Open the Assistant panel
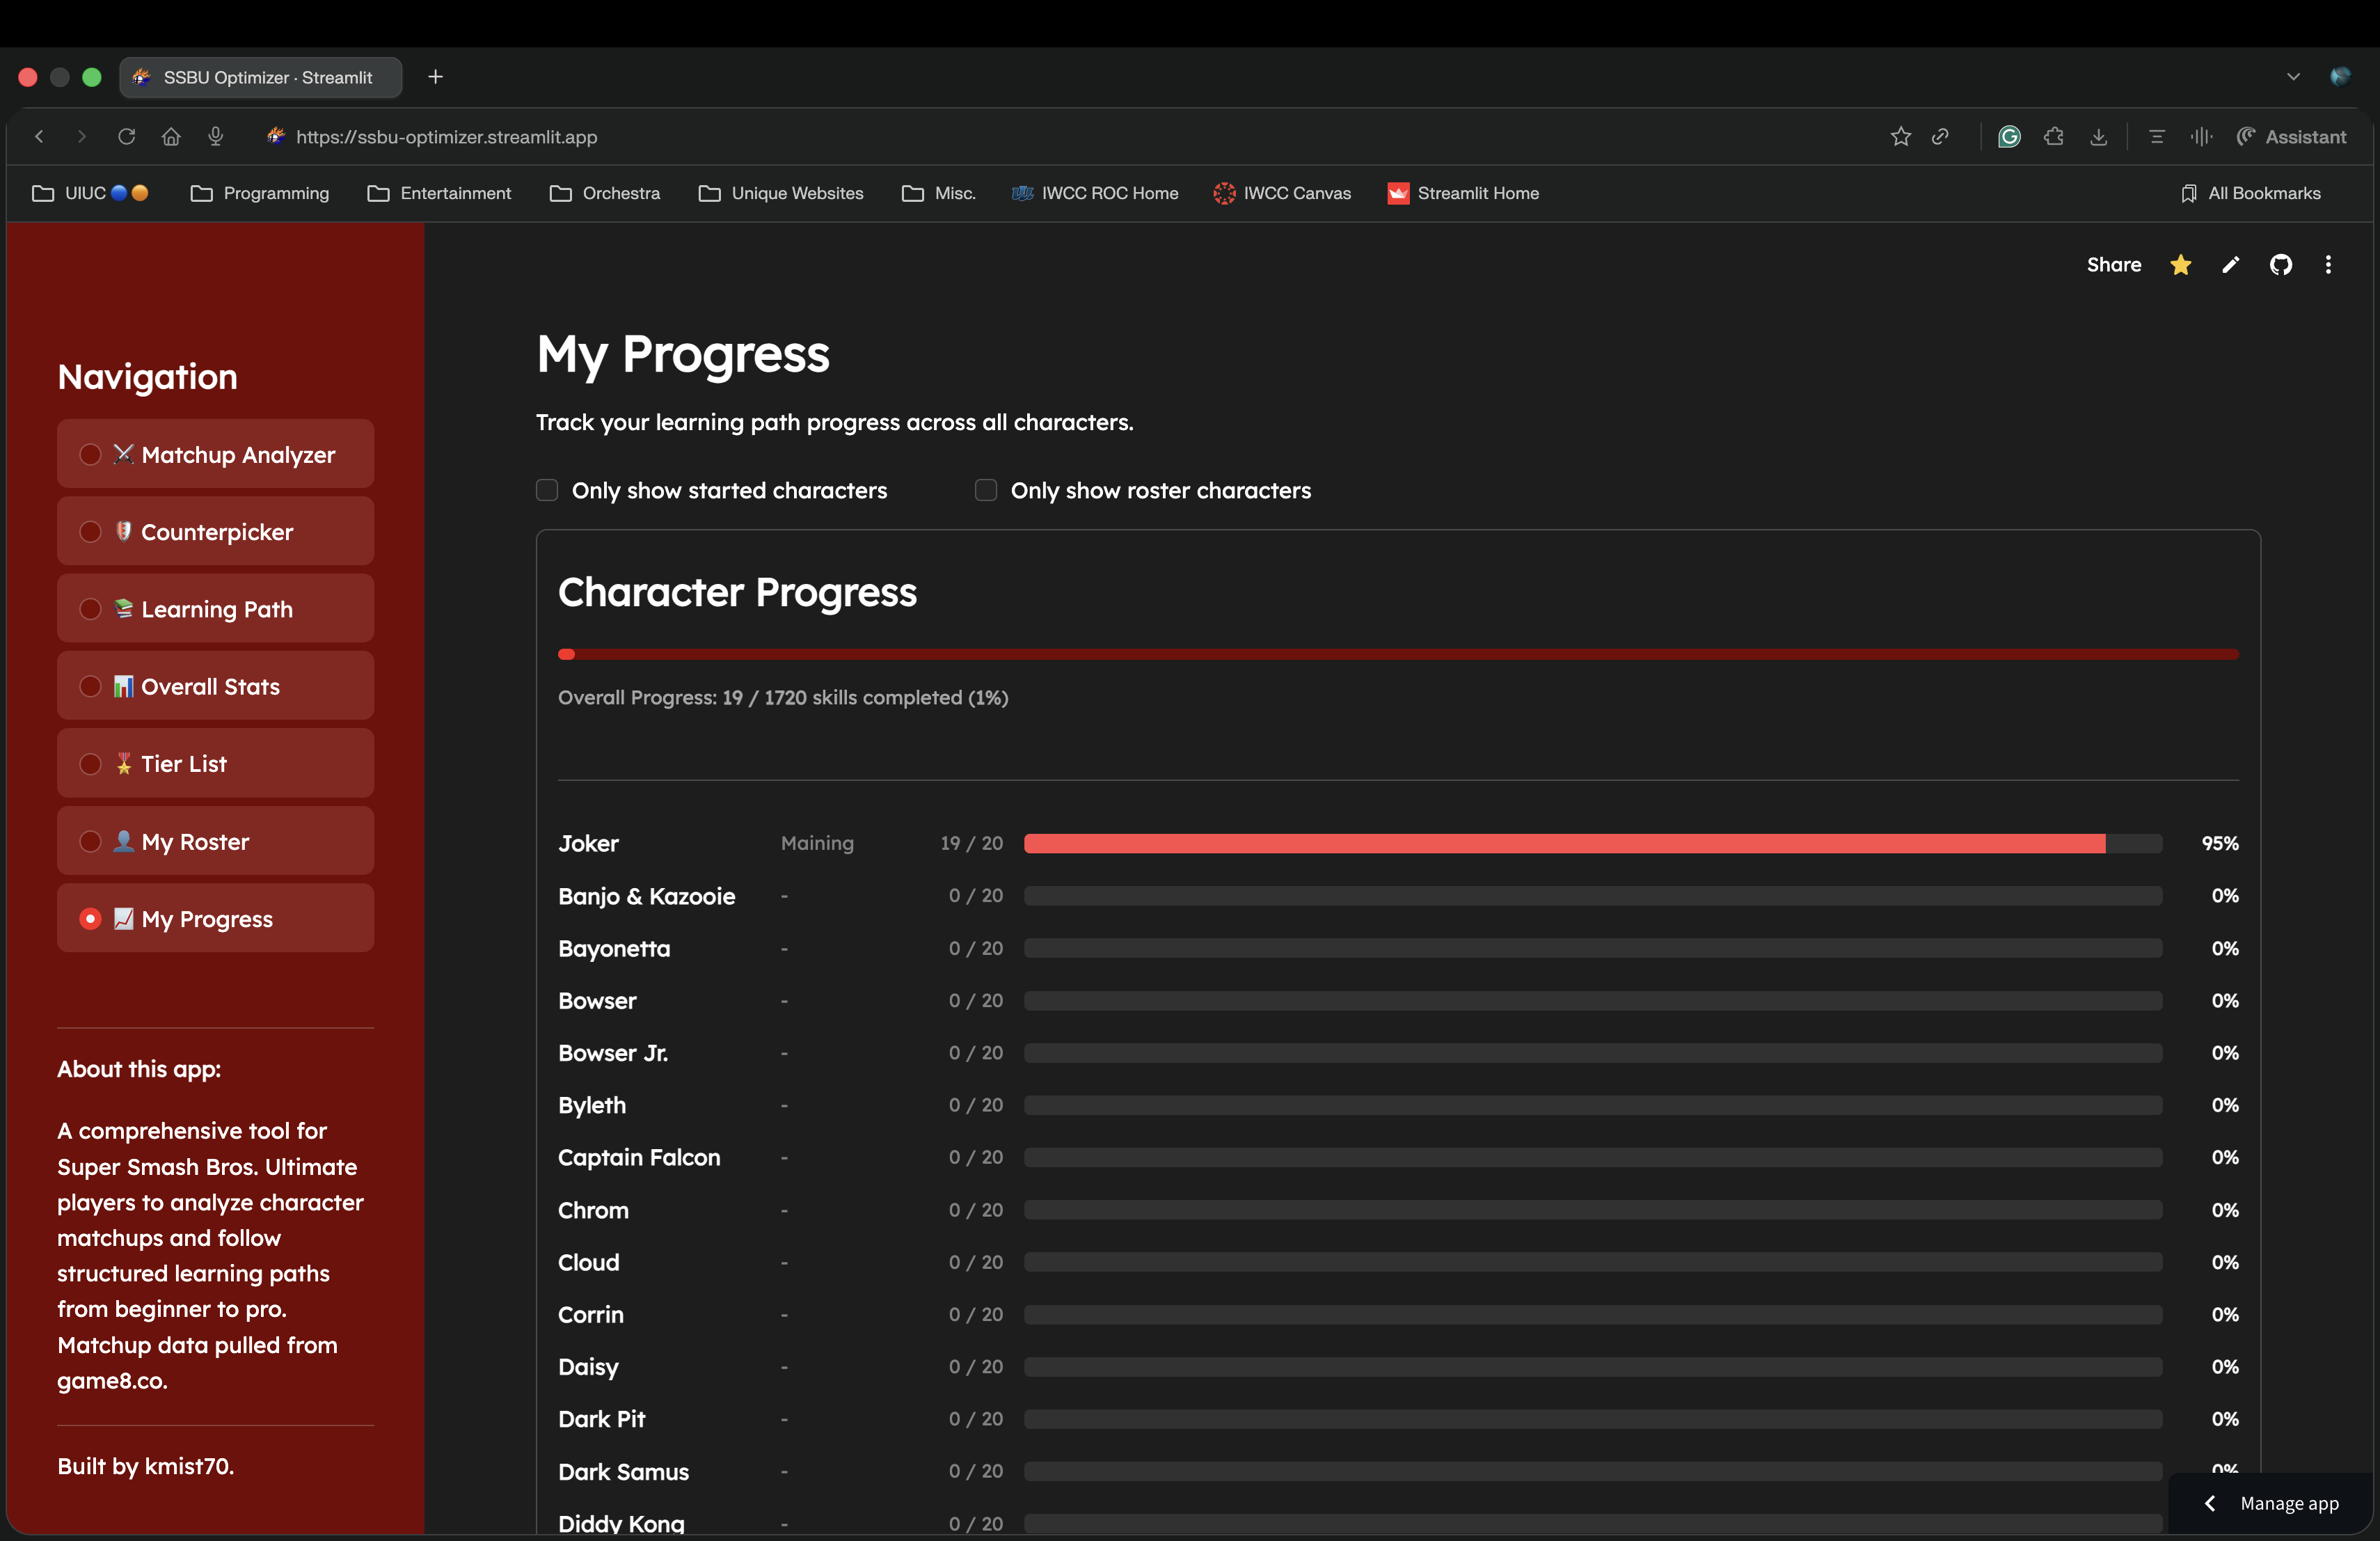The width and height of the screenshot is (2380, 1541). click(2291, 137)
